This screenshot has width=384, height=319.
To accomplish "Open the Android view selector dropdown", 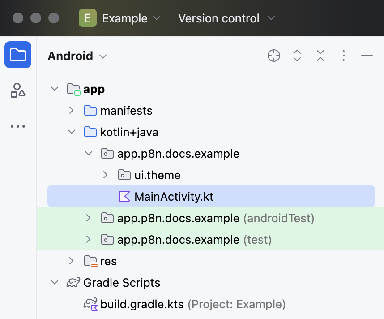I will tap(77, 56).
